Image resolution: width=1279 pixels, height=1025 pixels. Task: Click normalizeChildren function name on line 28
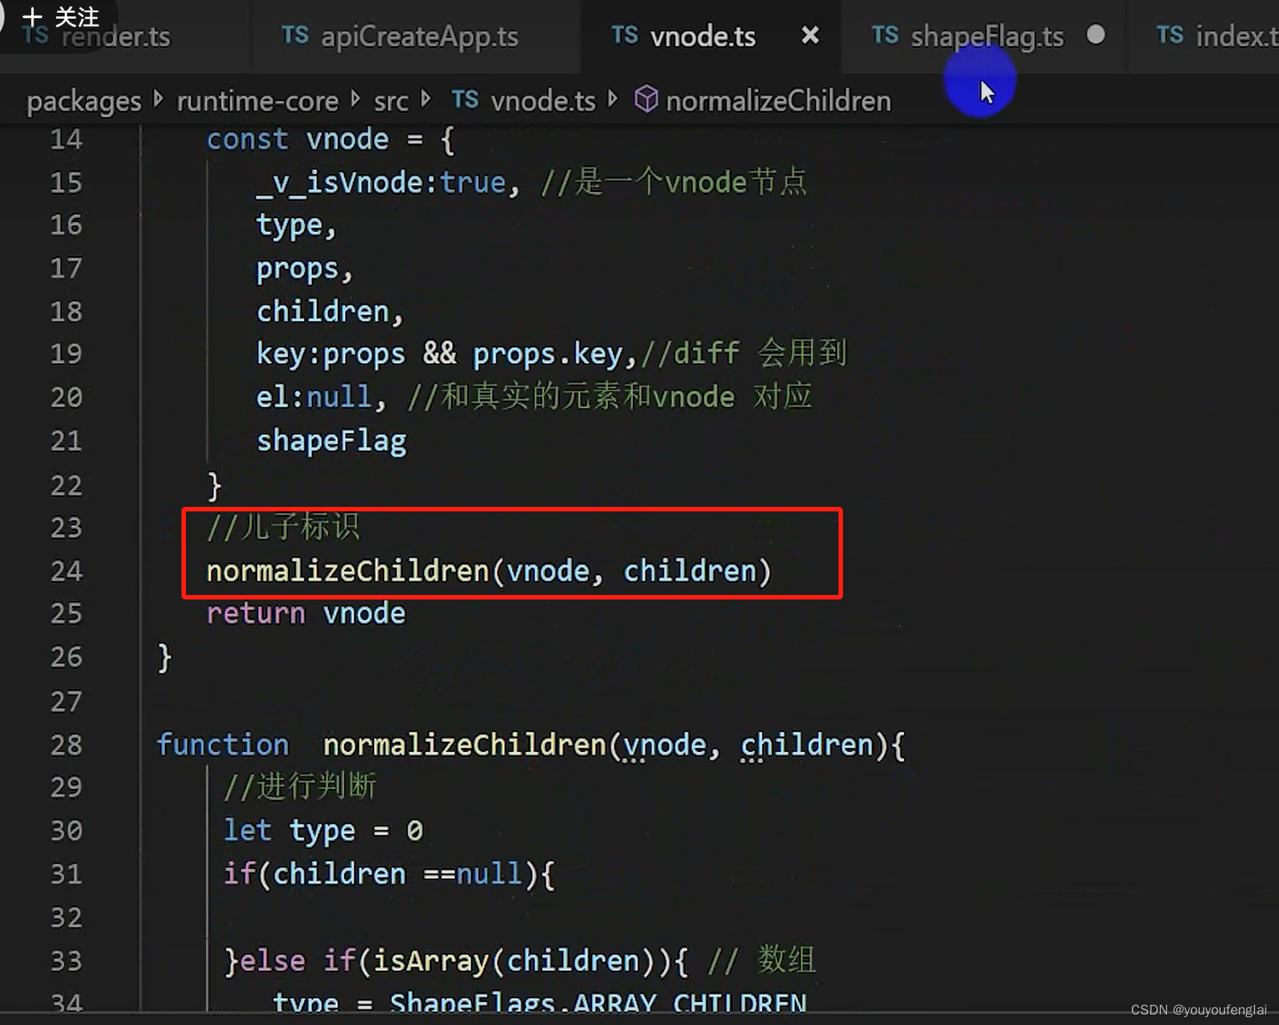click(x=464, y=744)
